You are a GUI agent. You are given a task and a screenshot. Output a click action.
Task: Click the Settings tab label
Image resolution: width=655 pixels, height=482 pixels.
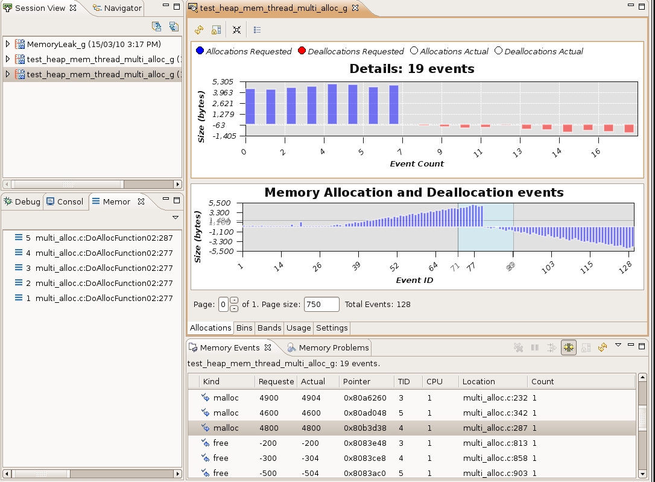[x=331, y=328]
